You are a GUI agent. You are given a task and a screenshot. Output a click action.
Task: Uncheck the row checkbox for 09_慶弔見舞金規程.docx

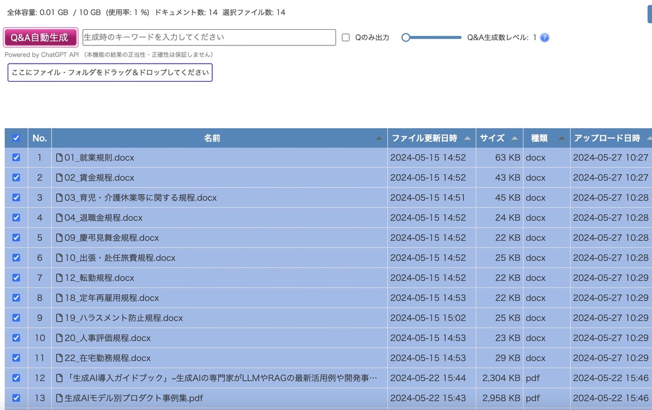click(16, 238)
